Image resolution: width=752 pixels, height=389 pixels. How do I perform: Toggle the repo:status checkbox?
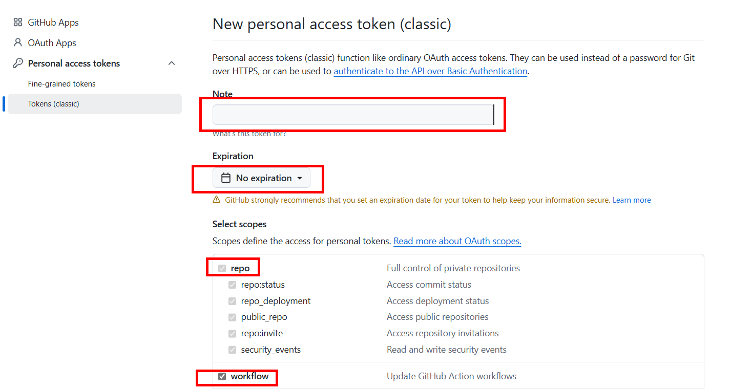pyautogui.click(x=232, y=285)
